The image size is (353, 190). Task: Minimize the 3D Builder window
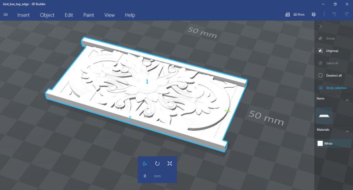pyautogui.click(x=323, y=4)
